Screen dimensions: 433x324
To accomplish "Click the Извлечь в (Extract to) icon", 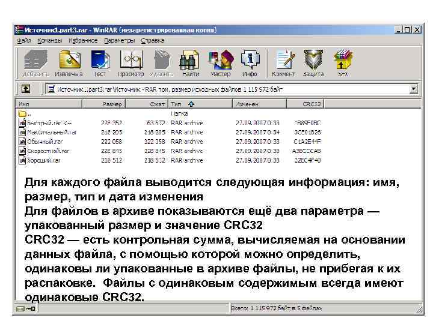I will tap(69, 63).
